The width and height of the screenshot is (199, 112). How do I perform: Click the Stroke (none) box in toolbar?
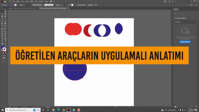pos(4,49)
